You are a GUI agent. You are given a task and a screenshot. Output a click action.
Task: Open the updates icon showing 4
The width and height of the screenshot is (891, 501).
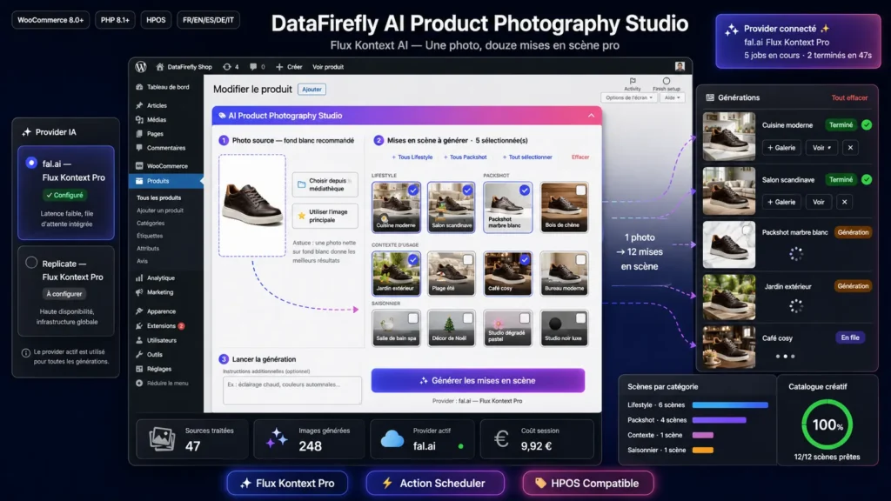pyautogui.click(x=227, y=67)
